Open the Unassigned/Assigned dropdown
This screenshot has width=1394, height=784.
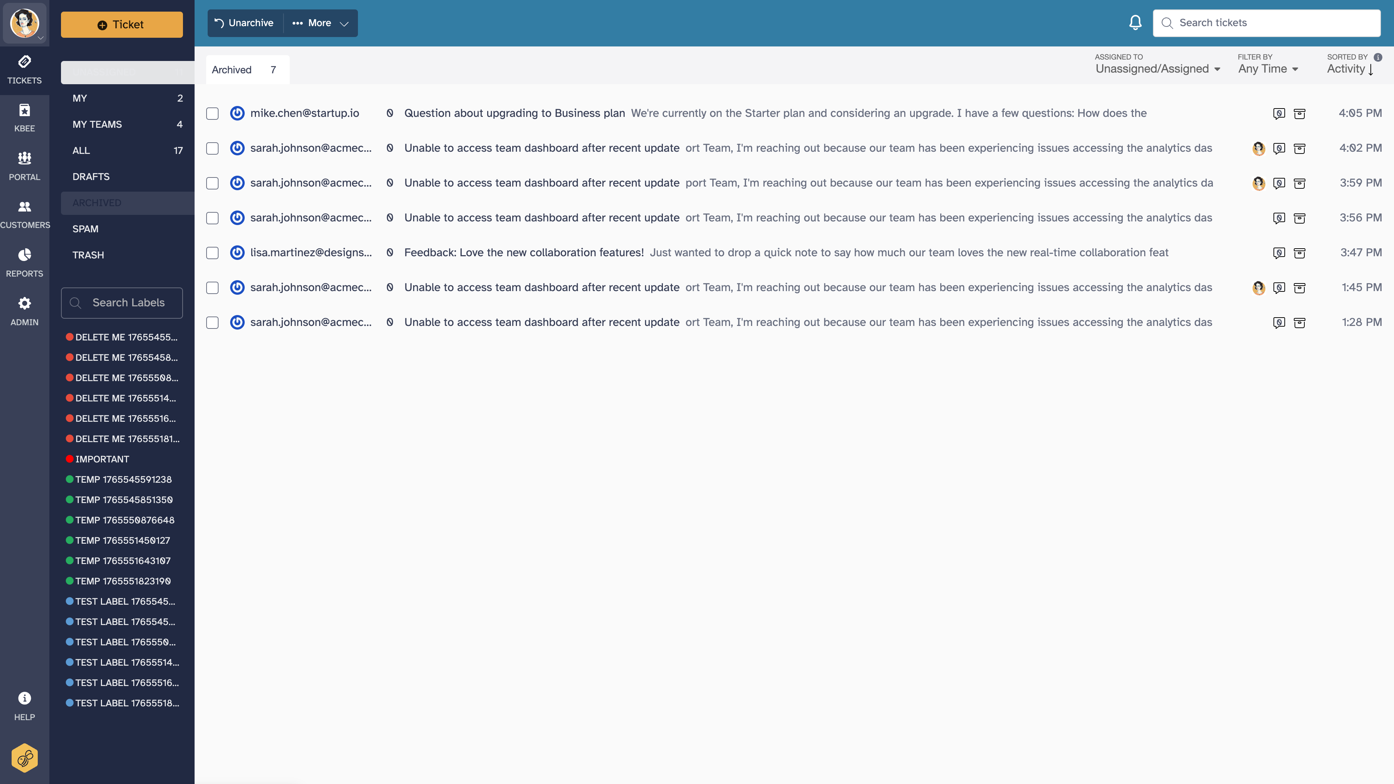pyautogui.click(x=1158, y=69)
